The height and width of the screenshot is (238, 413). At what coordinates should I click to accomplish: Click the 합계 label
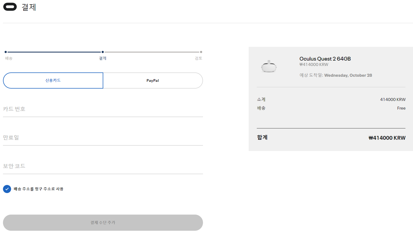[262, 137]
